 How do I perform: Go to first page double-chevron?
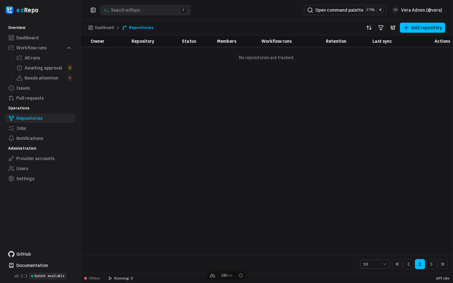tap(397, 264)
